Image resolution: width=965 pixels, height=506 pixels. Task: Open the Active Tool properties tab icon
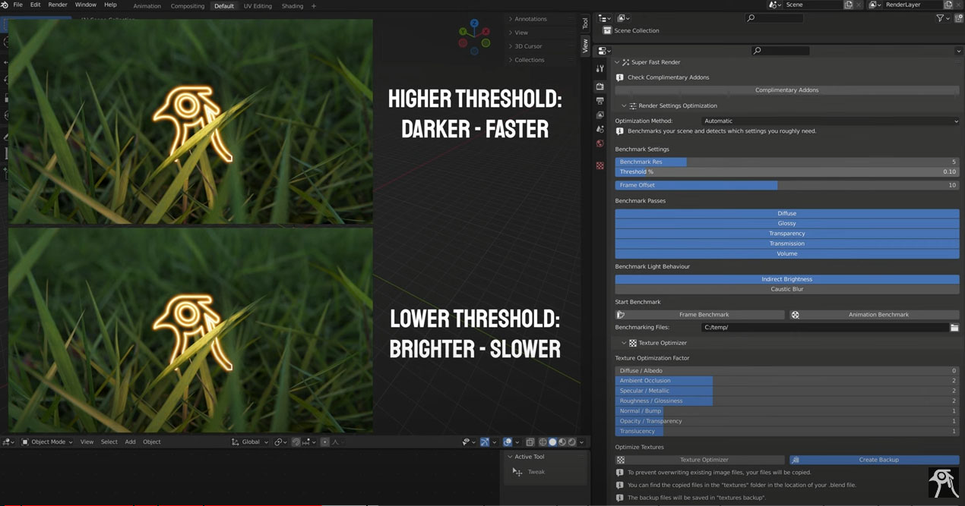[600, 68]
